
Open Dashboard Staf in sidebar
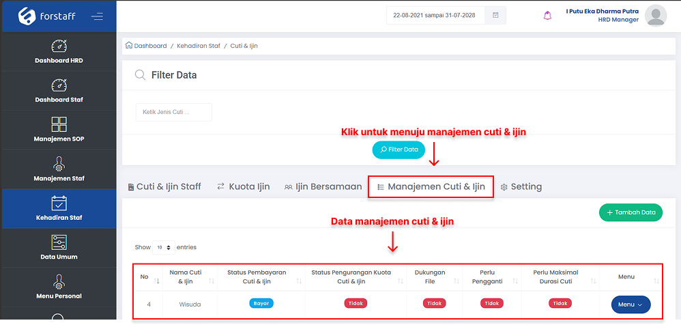coord(59,91)
